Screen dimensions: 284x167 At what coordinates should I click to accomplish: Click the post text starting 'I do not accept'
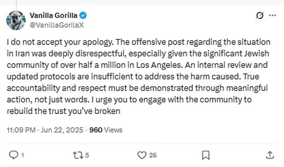pos(138,76)
